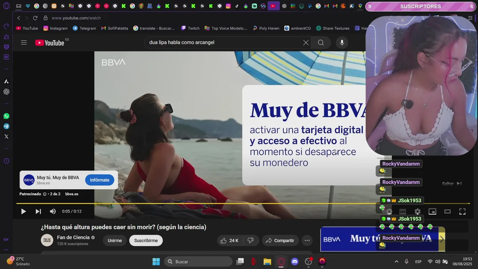Viewport: 478px width, 269px height.
Task: Go back in browser history
Action: pyautogui.click(x=19, y=18)
